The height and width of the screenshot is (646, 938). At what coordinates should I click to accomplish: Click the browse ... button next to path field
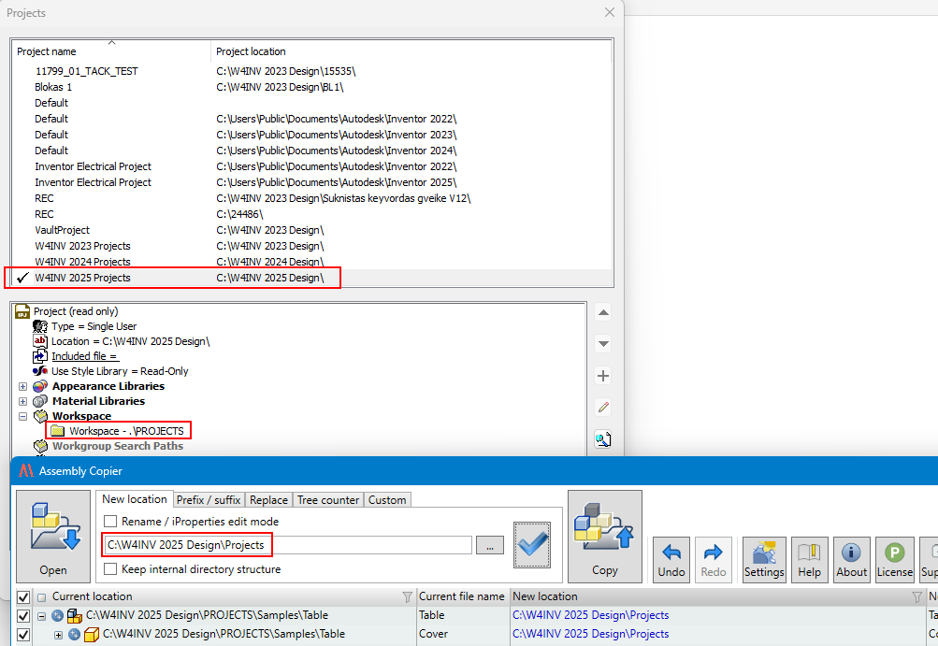(x=490, y=546)
